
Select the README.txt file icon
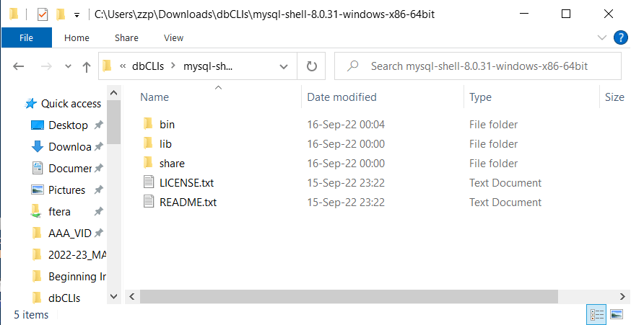(x=149, y=201)
